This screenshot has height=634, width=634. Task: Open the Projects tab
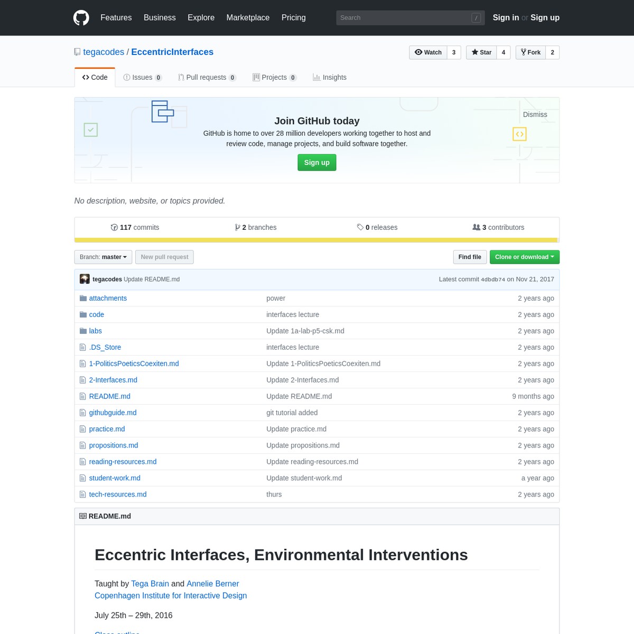point(275,77)
